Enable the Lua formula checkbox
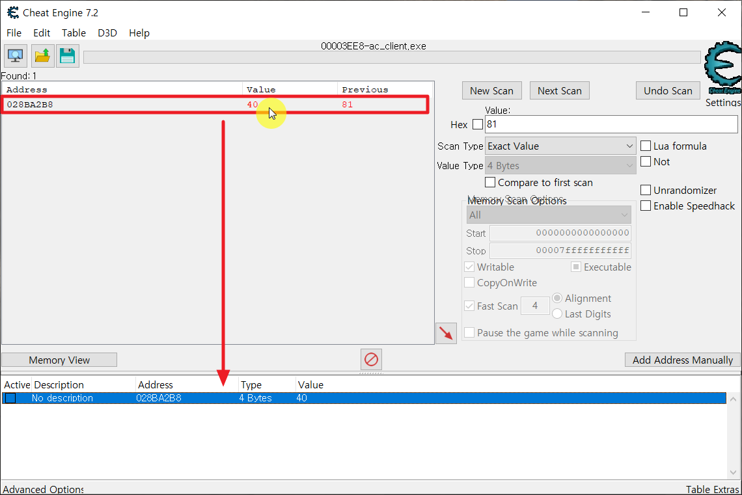 (x=646, y=146)
